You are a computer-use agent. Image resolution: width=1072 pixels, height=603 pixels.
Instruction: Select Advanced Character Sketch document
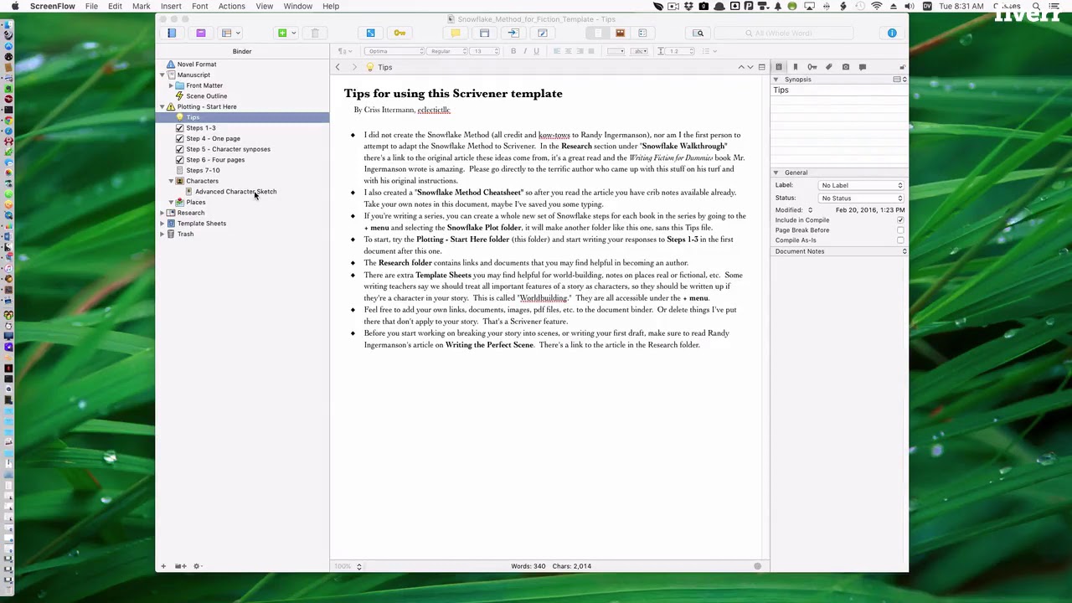click(235, 192)
